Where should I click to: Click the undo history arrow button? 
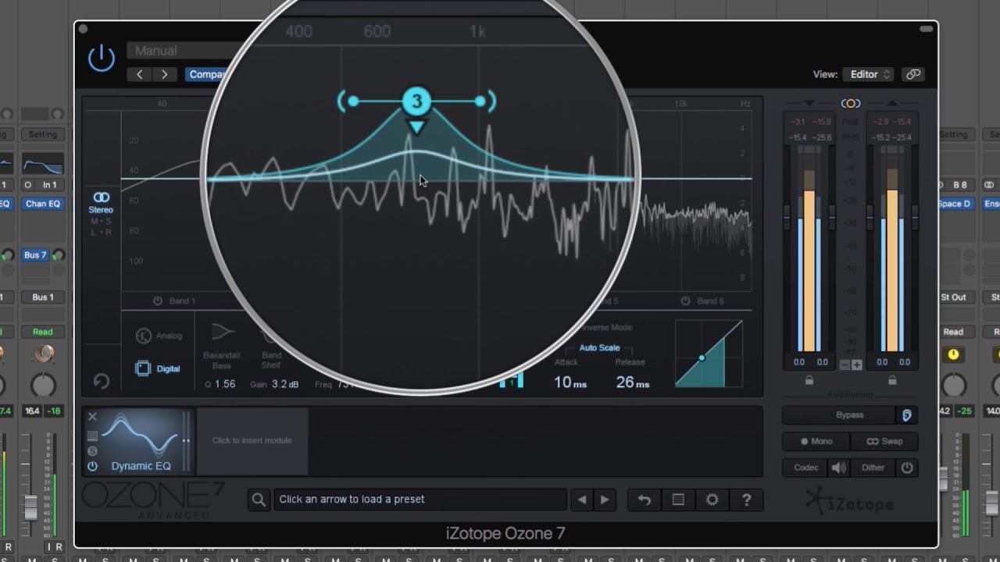645,500
